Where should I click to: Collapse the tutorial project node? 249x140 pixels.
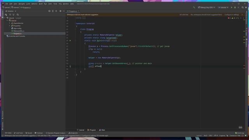click(7, 21)
